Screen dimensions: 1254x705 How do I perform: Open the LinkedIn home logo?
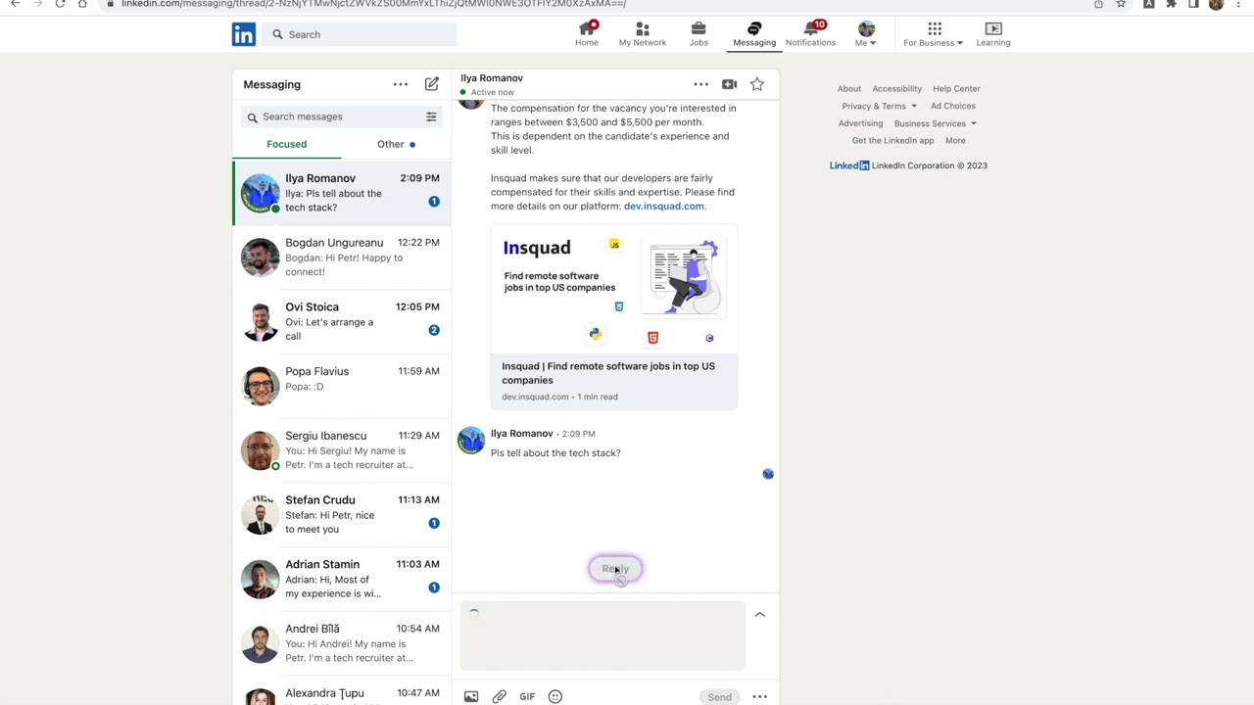coord(244,34)
